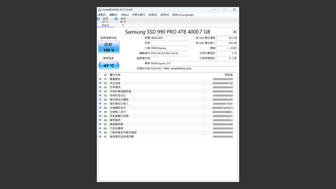Click the firmware field showing 4B2QJXD7
The image size is (336, 189).
(x=170, y=38)
